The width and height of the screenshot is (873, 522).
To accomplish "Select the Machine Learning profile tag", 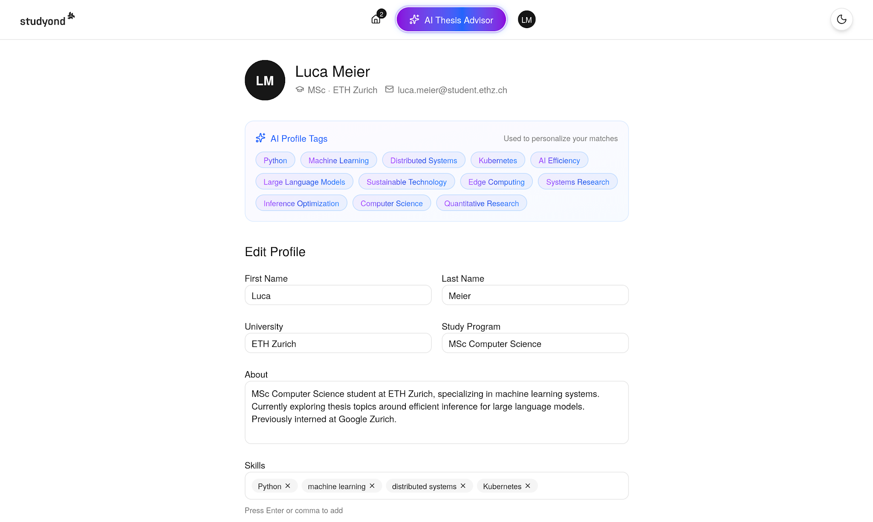I will (x=338, y=160).
